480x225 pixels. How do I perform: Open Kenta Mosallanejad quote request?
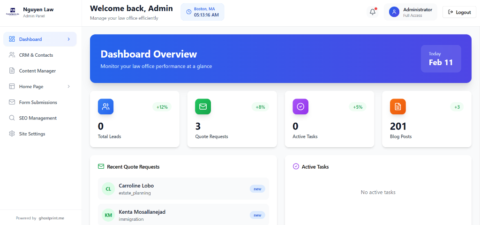tap(183, 215)
